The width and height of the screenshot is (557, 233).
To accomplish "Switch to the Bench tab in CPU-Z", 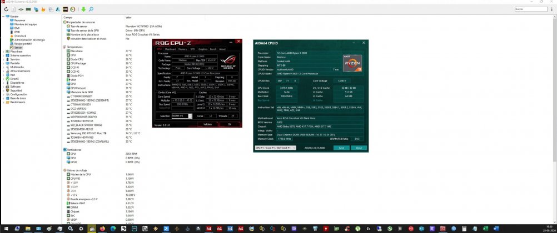I will click(213, 49).
